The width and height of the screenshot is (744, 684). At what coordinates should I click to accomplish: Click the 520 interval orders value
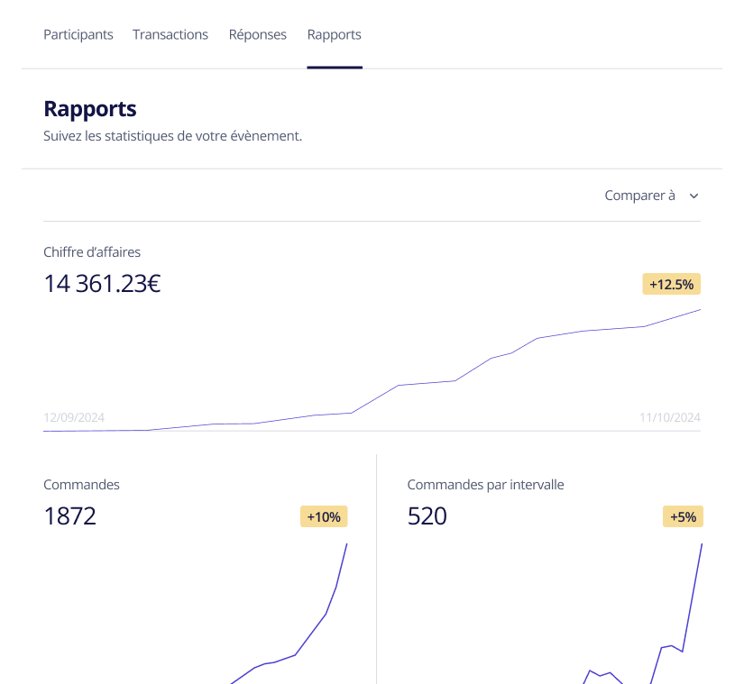click(x=427, y=515)
